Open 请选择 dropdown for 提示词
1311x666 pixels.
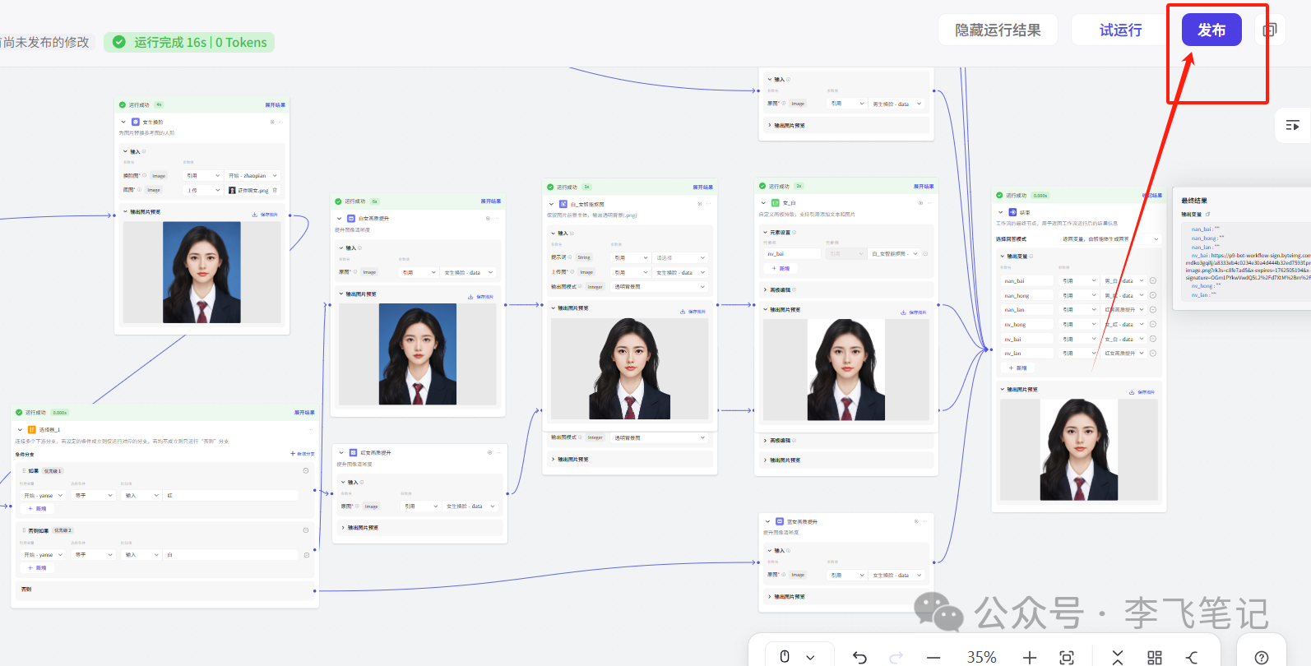coord(680,258)
